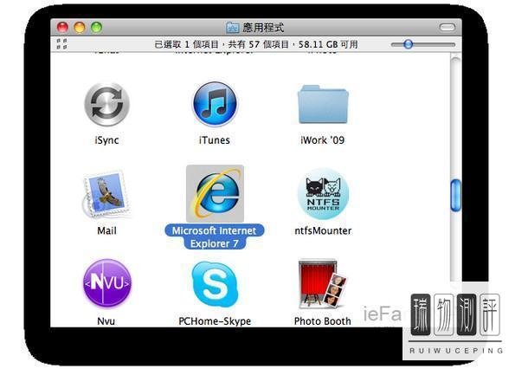Click the icon size slider knob
The width and height of the screenshot is (515, 369).
[408, 44]
